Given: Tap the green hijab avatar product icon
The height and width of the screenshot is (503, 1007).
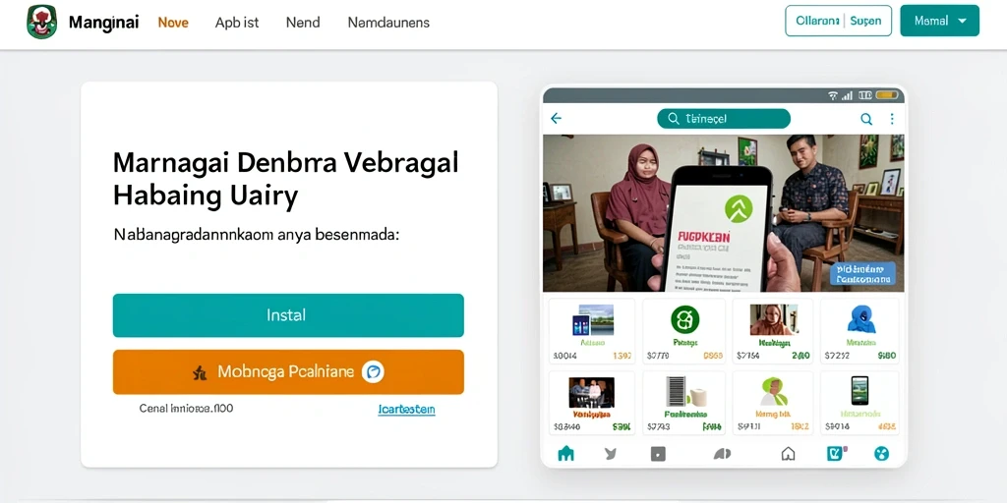Looking at the screenshot, I should click(x=773, y=391).
